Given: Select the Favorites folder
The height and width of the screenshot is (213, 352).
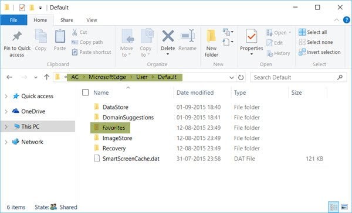Looking at the screenshot, I should [110, 128].
